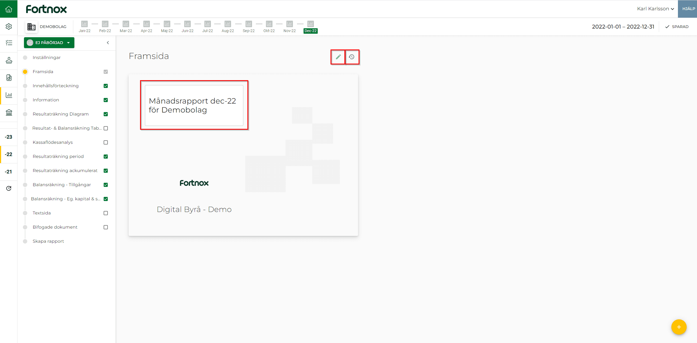
Task: Select the Jul-22 period icon
Action: pyautogui.click(x=208, y=24)
